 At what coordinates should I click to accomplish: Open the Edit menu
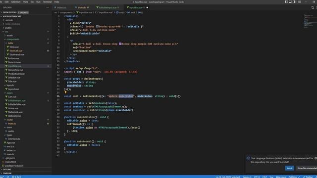click(6, 2)
